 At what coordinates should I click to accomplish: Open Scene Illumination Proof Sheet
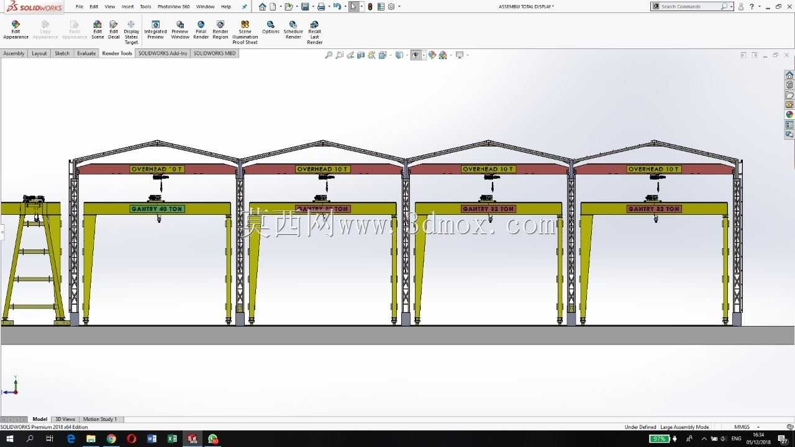pos(245,33)
